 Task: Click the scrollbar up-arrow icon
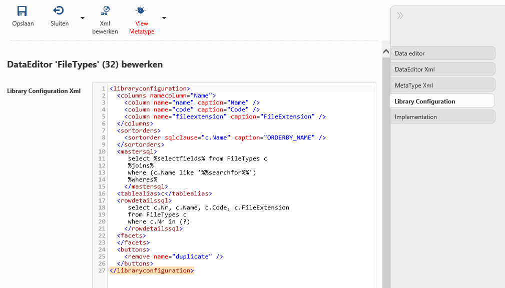[385, 51]
